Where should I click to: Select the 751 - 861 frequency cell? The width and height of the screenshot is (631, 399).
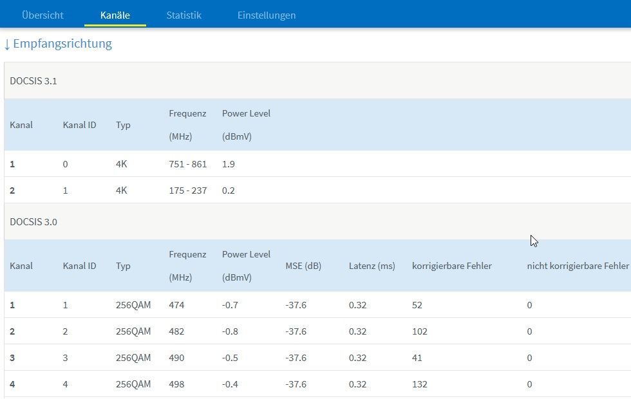187,164
